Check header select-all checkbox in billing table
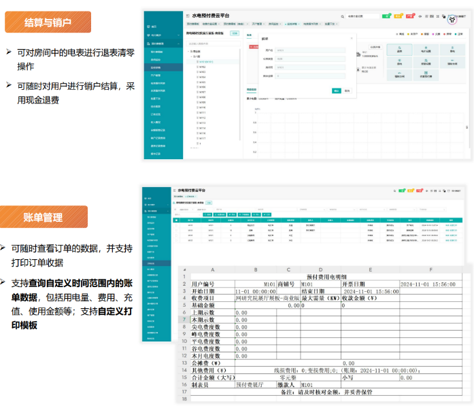Image resolution: width=474 pixels, height=419 pixels. point(176,220)
